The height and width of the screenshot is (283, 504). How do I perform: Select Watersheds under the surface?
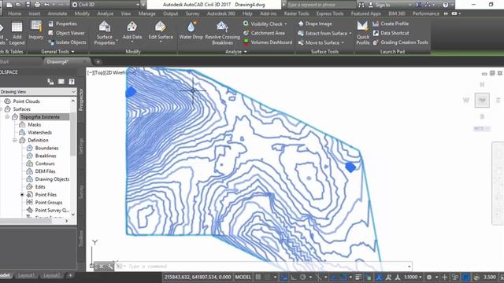click(x=39, y=133)
